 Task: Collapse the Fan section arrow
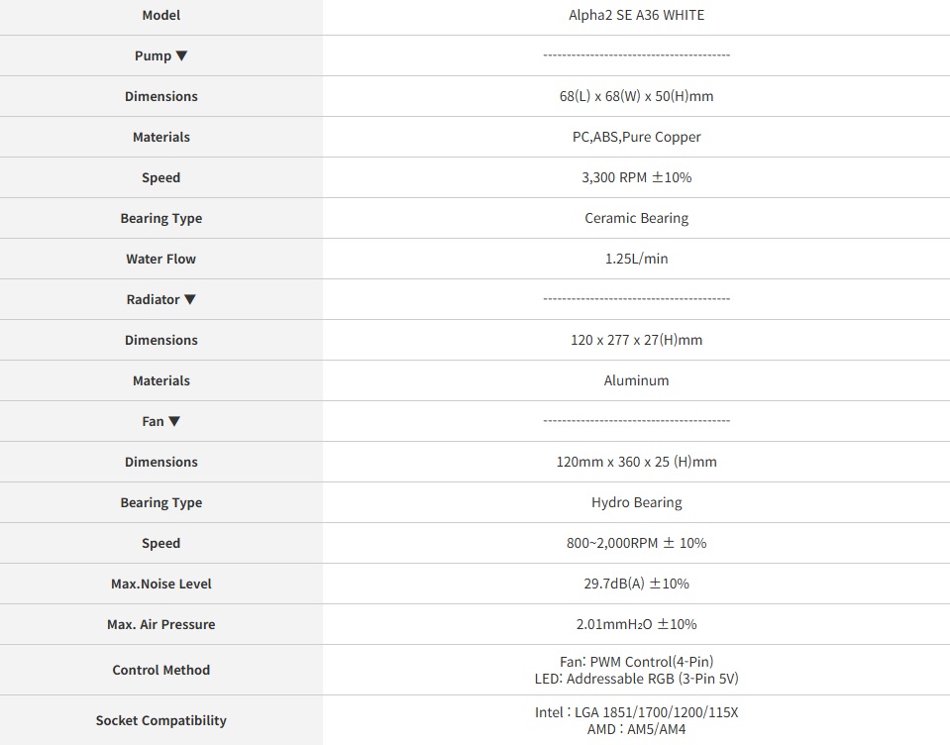coord(174,422)
